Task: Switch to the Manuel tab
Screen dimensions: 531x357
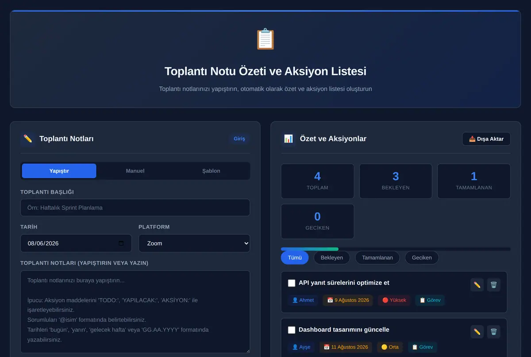Action: click(x=135, y=171)
